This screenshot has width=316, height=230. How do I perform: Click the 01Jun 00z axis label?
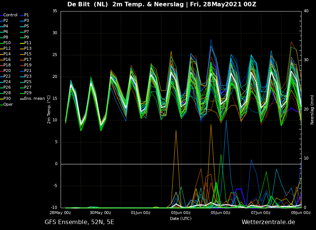point(141,213)
